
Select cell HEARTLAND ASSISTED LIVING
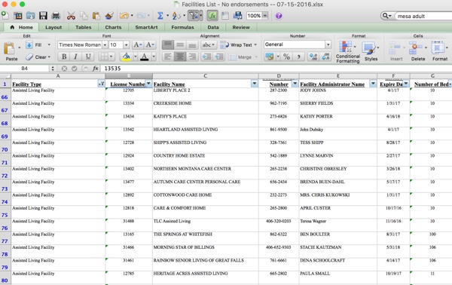[205, 133]
